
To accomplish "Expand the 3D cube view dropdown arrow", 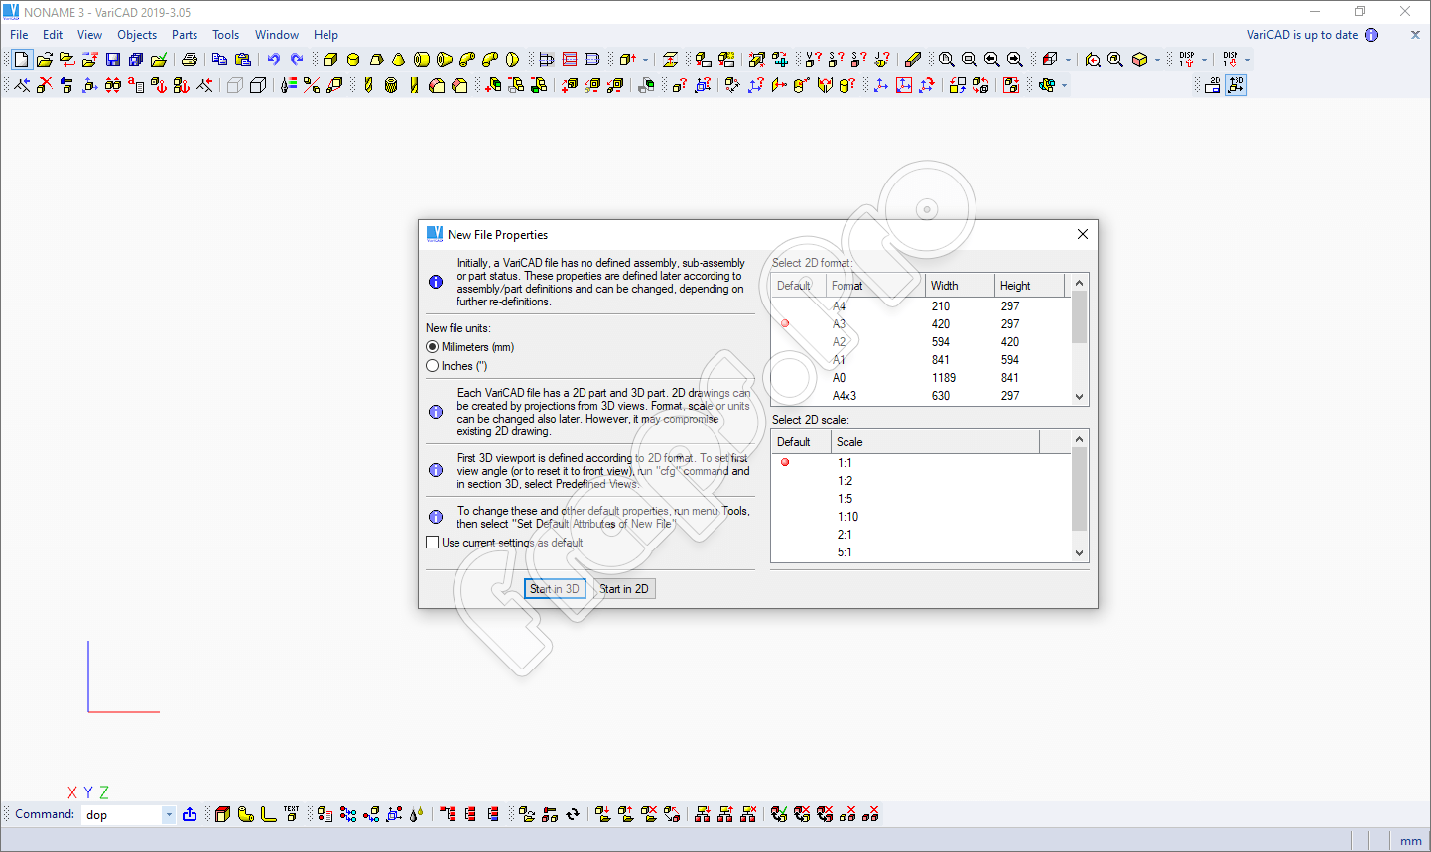I will click(x=1157, y=61).
